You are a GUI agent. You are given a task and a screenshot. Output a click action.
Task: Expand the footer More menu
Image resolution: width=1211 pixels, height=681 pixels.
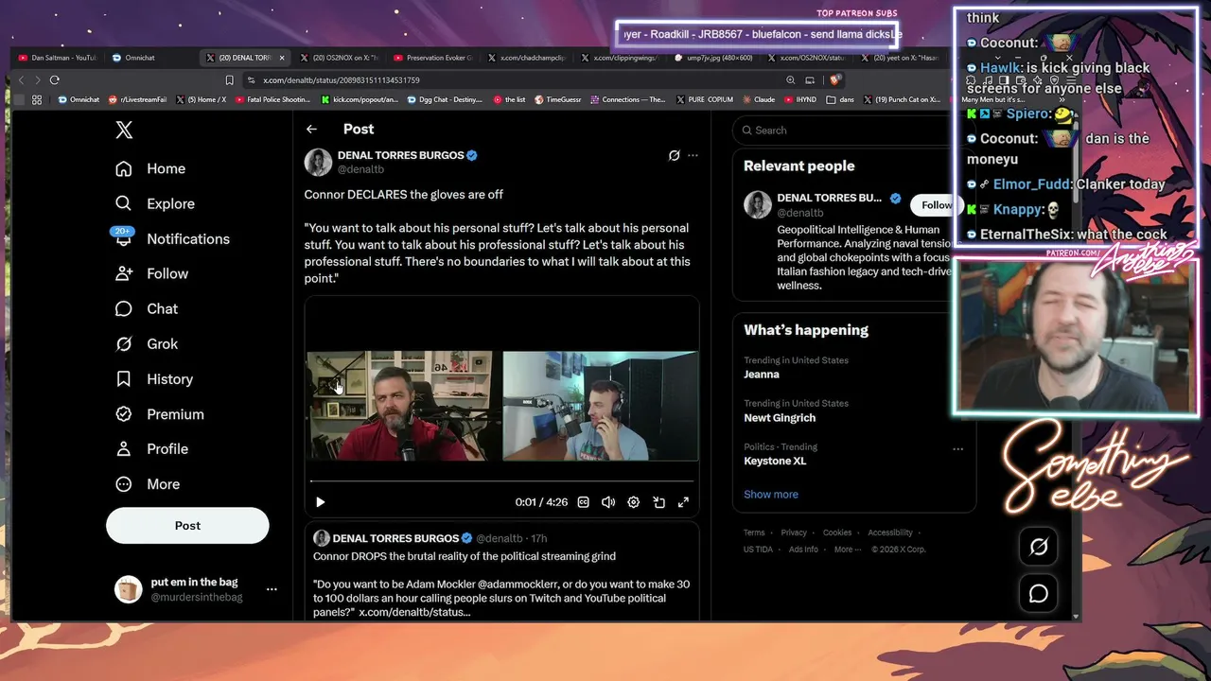click(847, 550)
